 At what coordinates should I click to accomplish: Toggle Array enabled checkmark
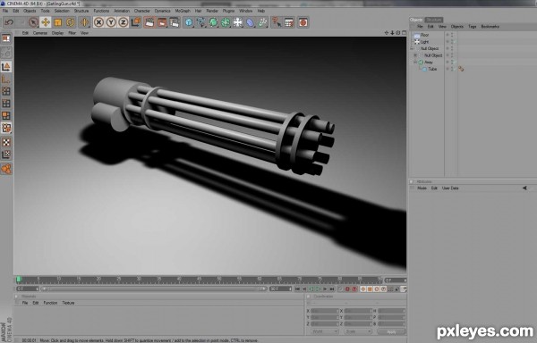(x=456, y=63)
